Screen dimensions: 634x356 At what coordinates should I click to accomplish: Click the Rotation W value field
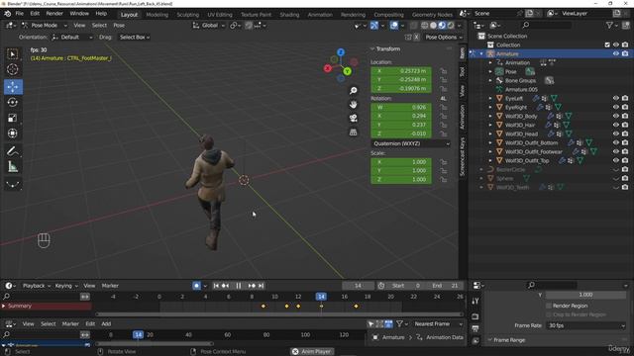coord(401,108)
